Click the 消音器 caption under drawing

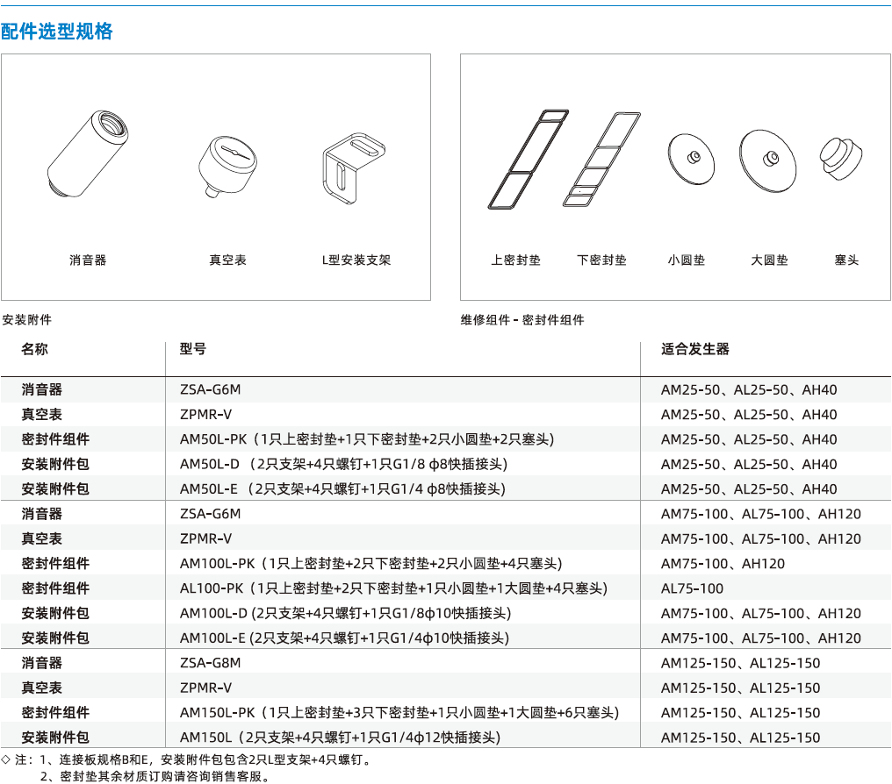[88, 260]
